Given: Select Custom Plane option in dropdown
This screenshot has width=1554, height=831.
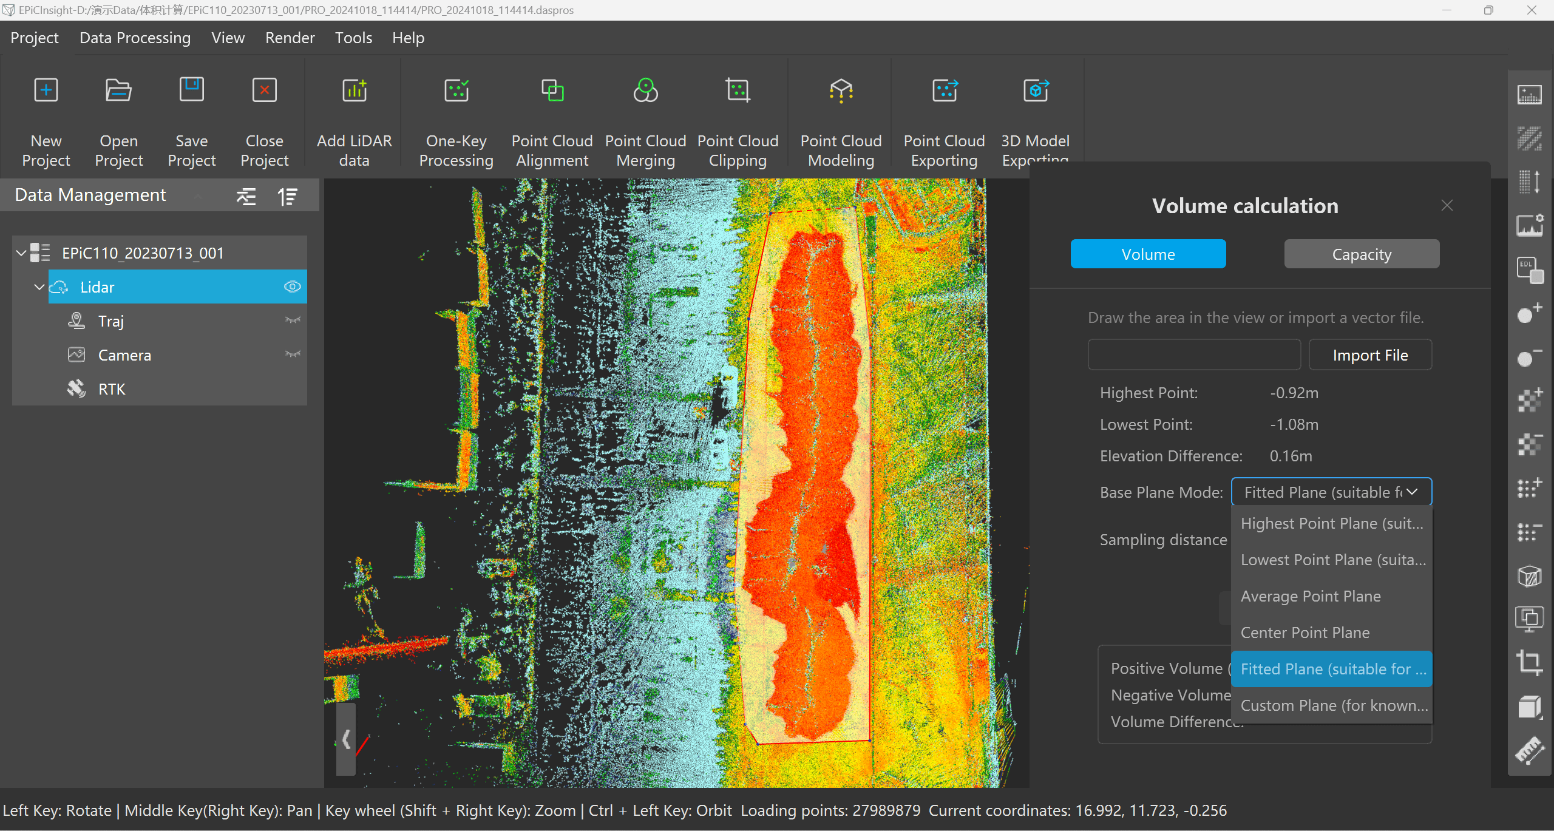Looking at the screenshot, I should (x=1332, y=705).
